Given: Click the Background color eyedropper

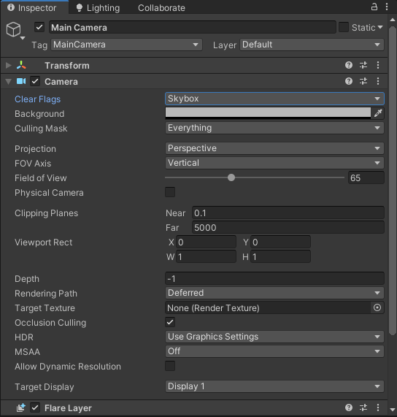Looking at the screenshot, I should 378,113.
